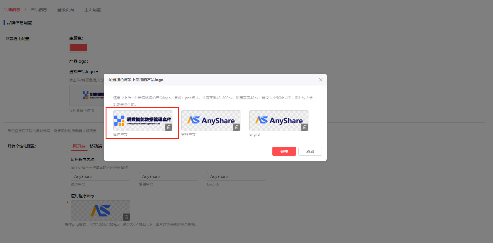Viewport: 493px width, 243px height.
Task: Switch to the 登录页面 tab
Action: (x=66, y=10)
